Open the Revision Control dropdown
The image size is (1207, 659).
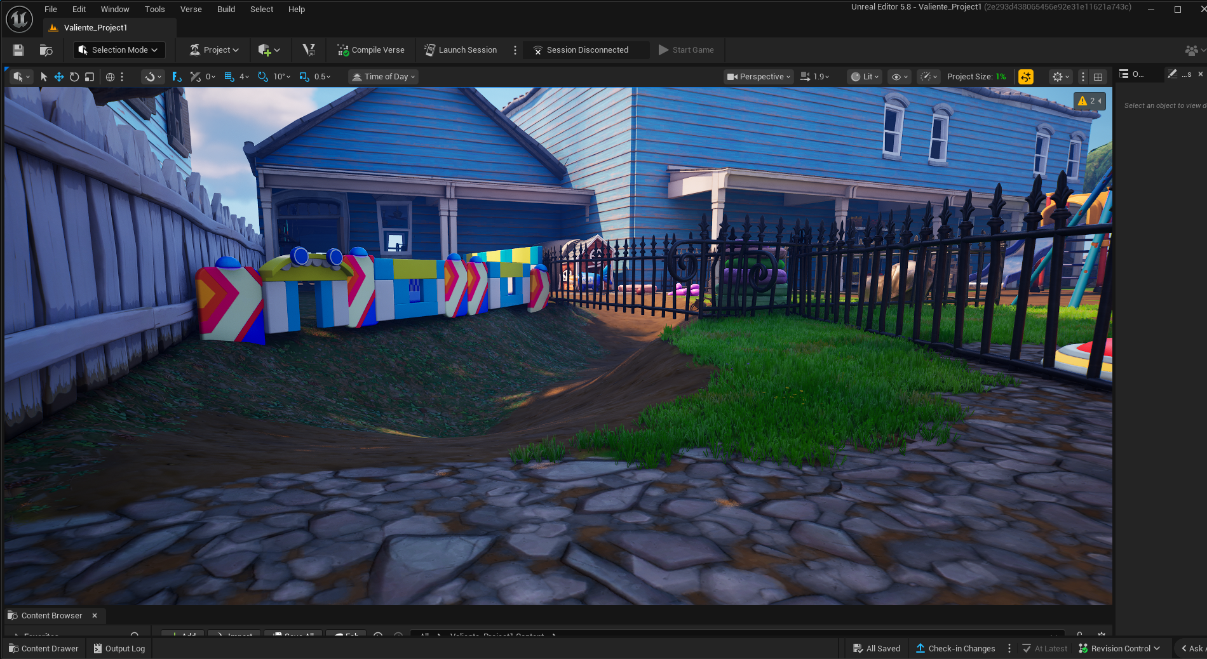[1119, 649]
